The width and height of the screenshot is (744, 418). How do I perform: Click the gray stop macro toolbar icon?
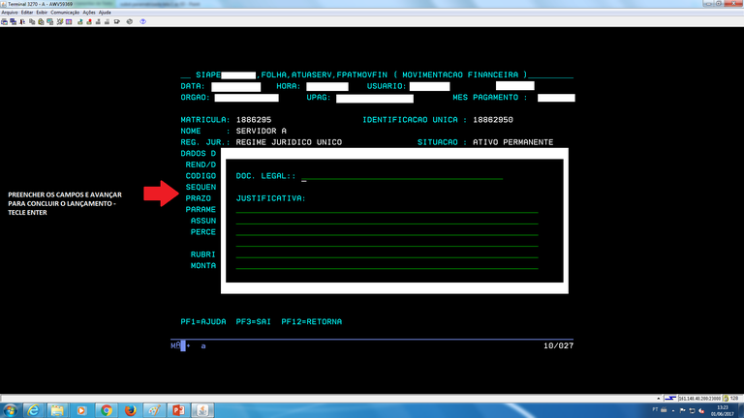[x=98, y=22]
